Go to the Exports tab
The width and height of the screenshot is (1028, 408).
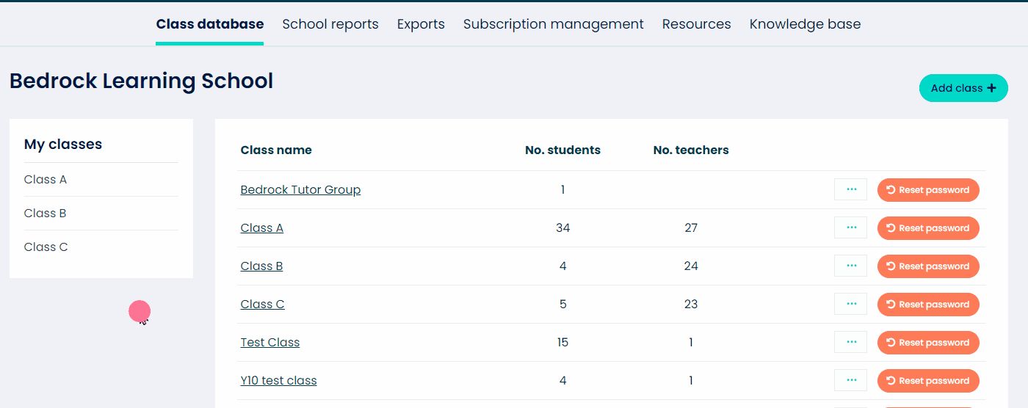(x=421, y=24)
